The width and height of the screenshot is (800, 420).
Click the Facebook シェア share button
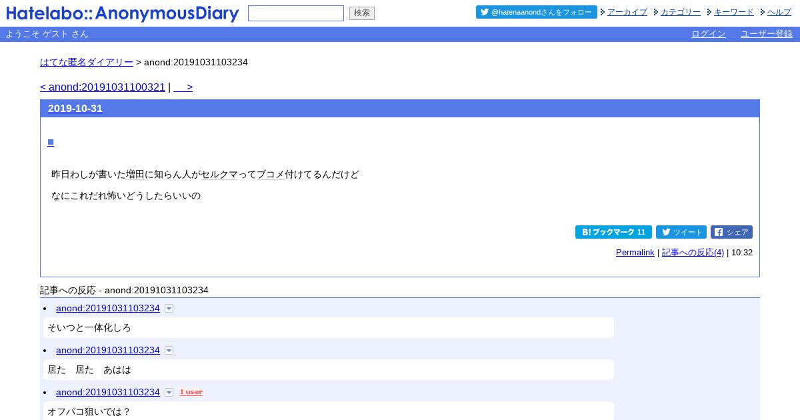pyautogui.click(x=731, y=232)
